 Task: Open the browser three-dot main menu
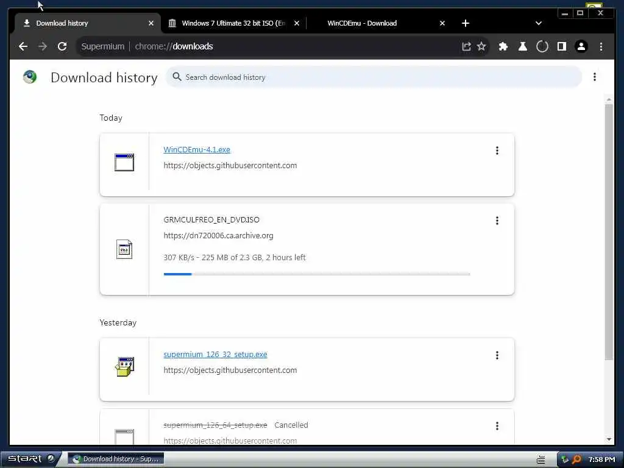point(601,46)
